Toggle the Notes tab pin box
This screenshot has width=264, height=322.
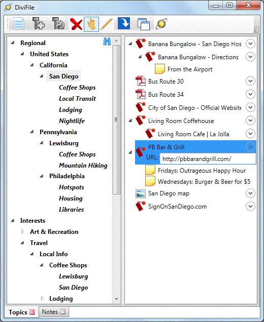coord(63,312)
